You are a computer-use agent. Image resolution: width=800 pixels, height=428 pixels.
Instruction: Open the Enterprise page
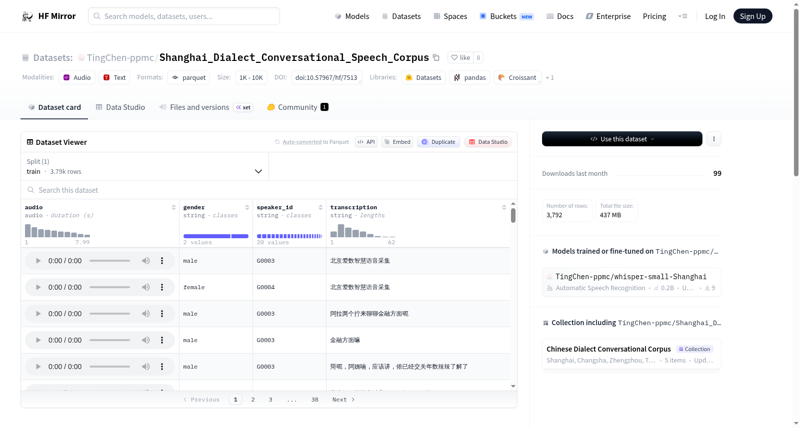coord(608,16)
